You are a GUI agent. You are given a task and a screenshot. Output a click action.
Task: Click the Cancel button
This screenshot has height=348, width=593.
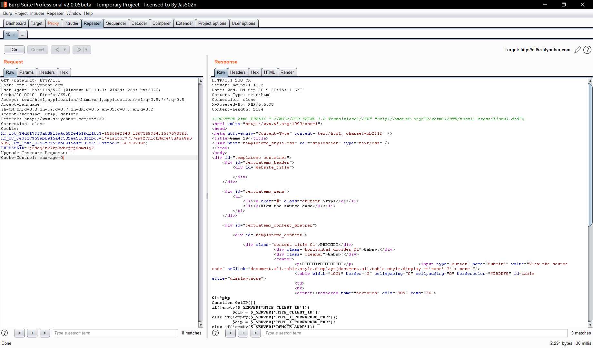pos(38,50)
